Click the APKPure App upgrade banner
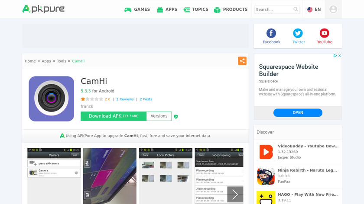The width and height of the screenshot is (364, 204). click(135, 136)
